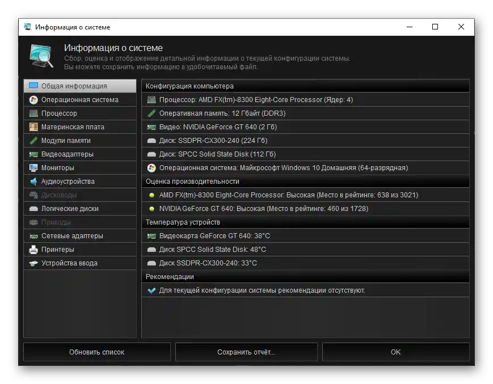Select the Логические диски section
The width and height of the screenshot is (493, 384).
(80, 209)
